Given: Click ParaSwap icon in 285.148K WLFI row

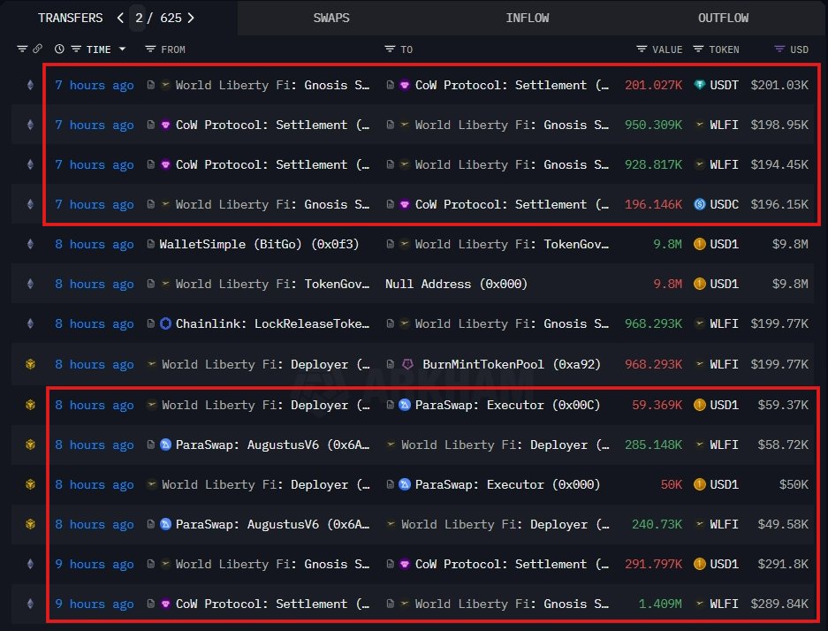Looking at the screenshot, I should 165,445.
